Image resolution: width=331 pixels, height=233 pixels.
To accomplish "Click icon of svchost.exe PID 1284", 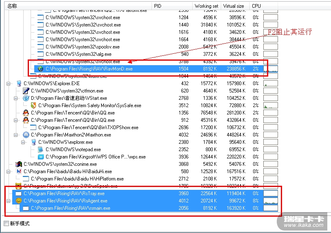I will coord(40,18).
